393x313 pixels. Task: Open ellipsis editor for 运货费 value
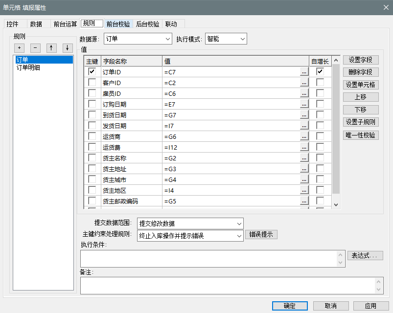point(304,147)
